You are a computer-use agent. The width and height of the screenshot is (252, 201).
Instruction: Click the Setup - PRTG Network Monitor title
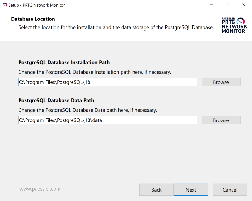pos(37,5)
